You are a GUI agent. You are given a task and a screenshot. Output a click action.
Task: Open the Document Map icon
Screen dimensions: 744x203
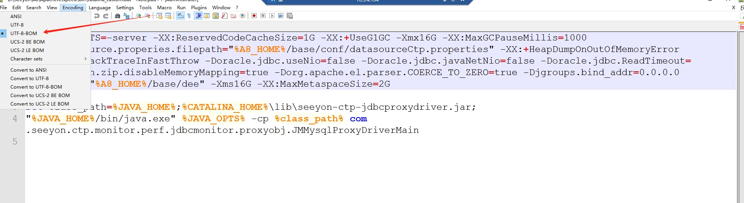point(216,16)
